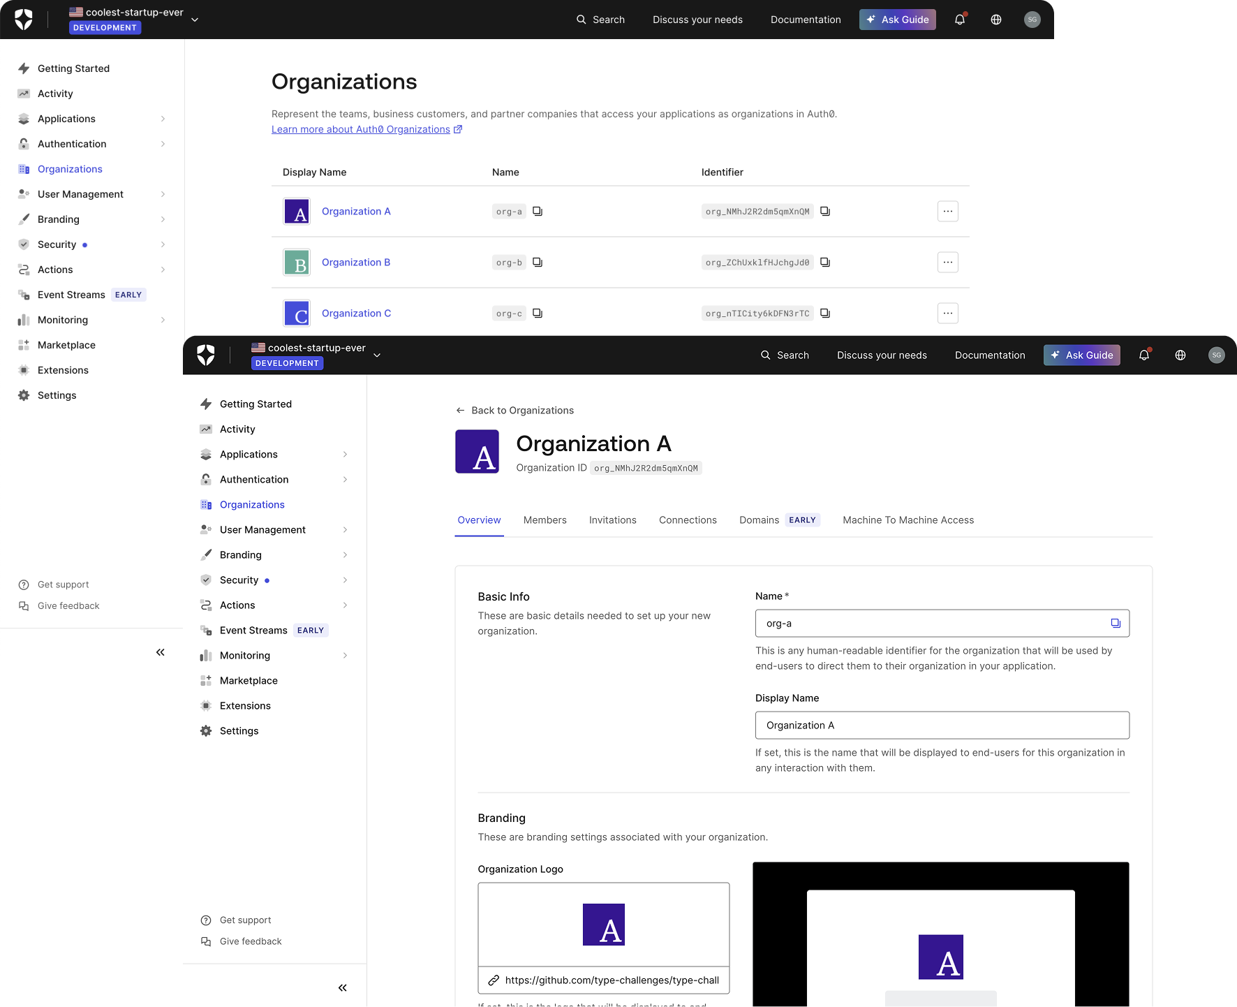The image size is (1237, 1007).
Task: Click into the Display Name input field
Action: click(941, 725)
